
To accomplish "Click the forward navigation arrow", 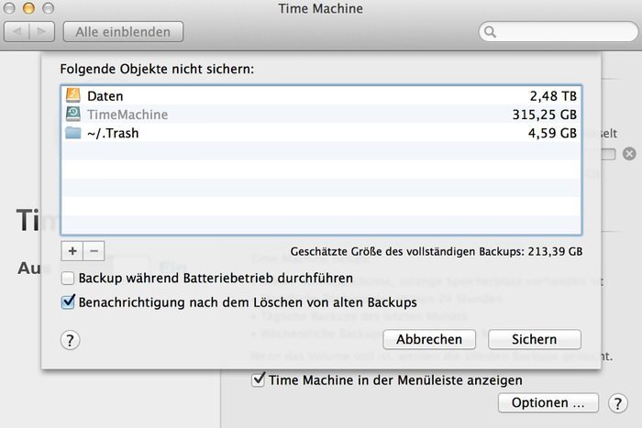I will point(42,31).
